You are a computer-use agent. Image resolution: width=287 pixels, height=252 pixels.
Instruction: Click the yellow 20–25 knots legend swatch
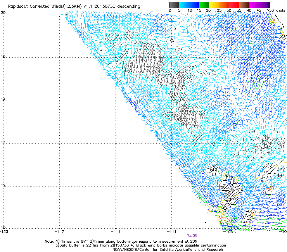214,5
